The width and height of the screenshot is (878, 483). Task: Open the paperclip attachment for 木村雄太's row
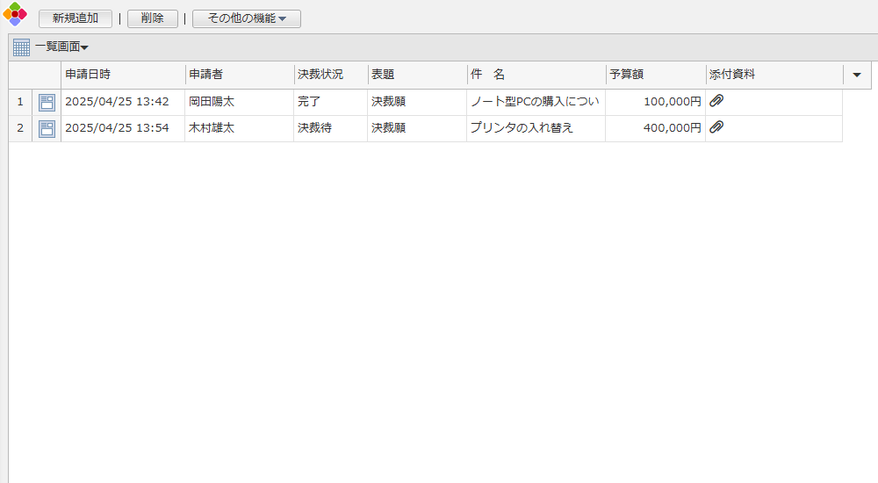[716, 127]
